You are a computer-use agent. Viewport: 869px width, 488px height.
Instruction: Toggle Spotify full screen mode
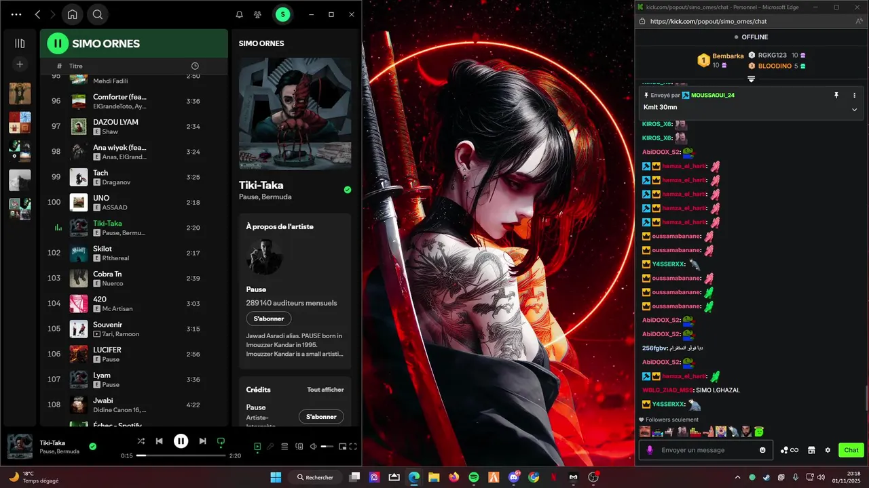tap(353, 446)
